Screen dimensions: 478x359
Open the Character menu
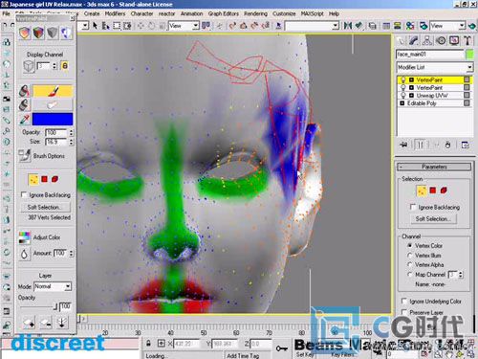(x=141, y=13)
